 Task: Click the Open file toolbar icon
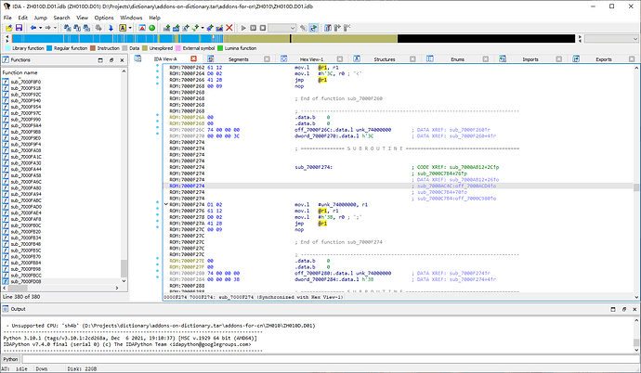click(8, 28)
